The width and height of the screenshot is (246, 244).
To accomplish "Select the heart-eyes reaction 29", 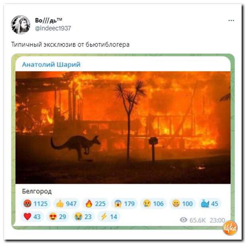I will (x=58, y=217).
